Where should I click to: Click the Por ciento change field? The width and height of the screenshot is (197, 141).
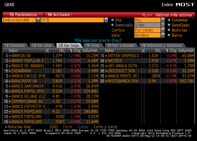(147, 30)
